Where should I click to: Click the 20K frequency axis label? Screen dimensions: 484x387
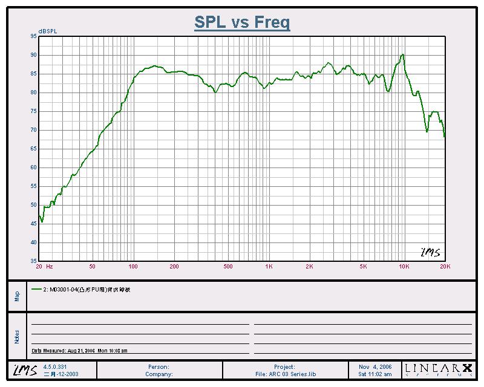tap(445, 266)
